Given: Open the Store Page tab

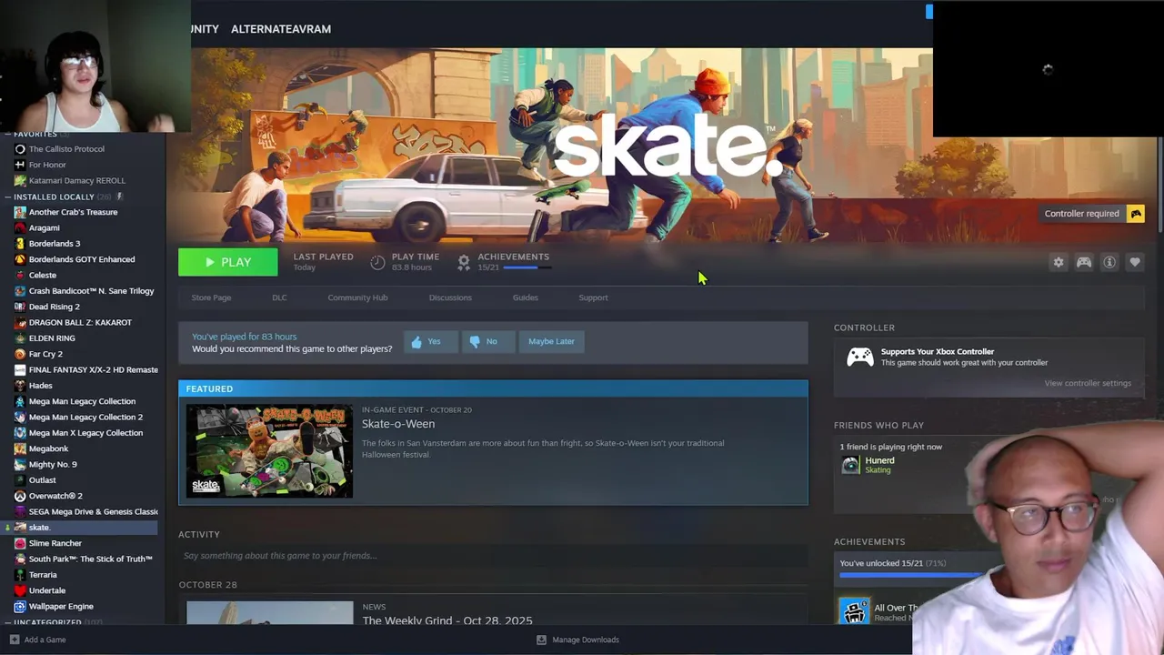Looking at the screenshot, I should pyautogui.click(x=211, y=297).
